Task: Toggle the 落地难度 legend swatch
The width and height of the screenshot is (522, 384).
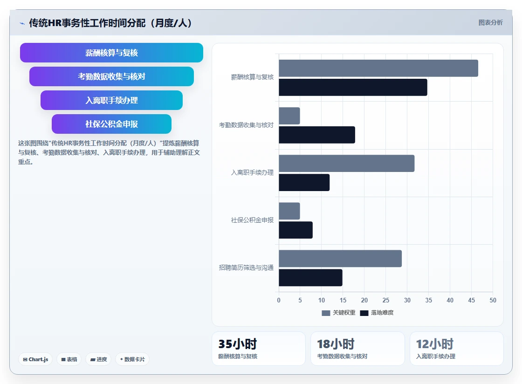Action: (x=364, y=313)
